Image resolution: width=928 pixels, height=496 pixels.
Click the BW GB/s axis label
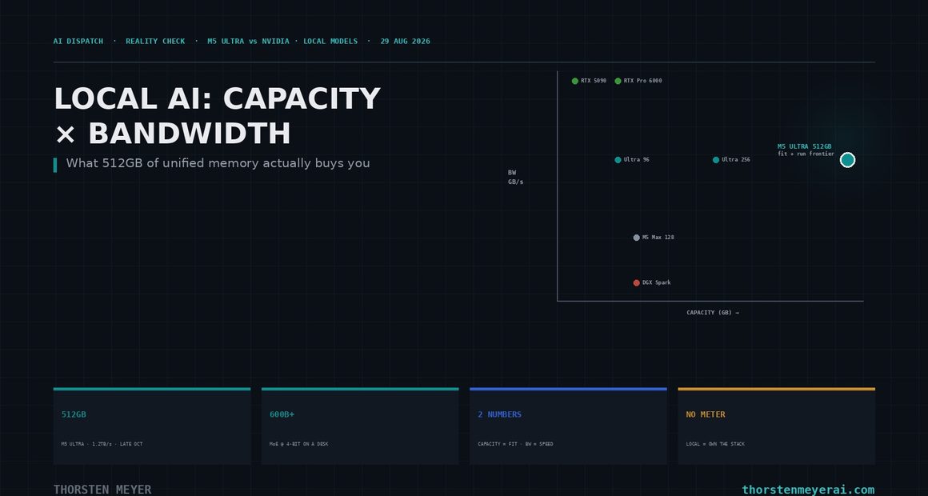(515, 178)
